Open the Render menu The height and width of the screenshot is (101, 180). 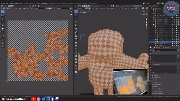pyautogui.click(x=11, y=3)
